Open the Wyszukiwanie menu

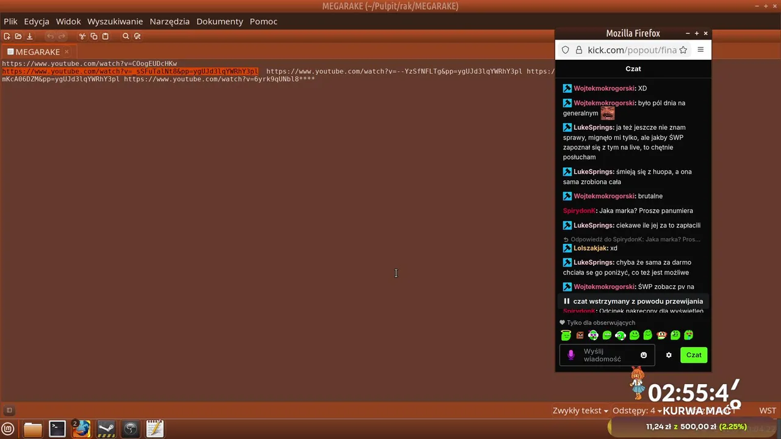point(115,21)
